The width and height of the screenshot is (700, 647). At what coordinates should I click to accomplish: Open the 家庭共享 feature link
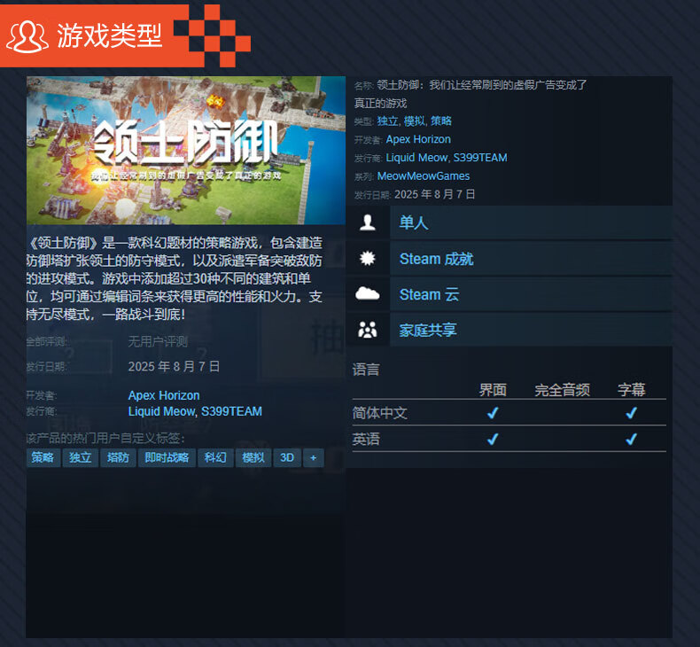pyautogui.click(x=428, y=331)
